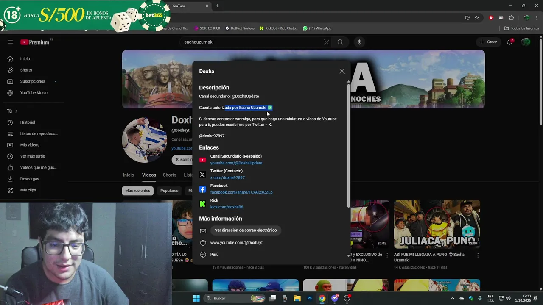Screen dimensions: 543x305
Task: Open the Facebook share link
Action: (x=241, y=192)
